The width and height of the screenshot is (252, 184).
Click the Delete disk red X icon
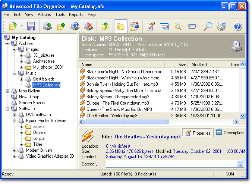pos(89,26)
